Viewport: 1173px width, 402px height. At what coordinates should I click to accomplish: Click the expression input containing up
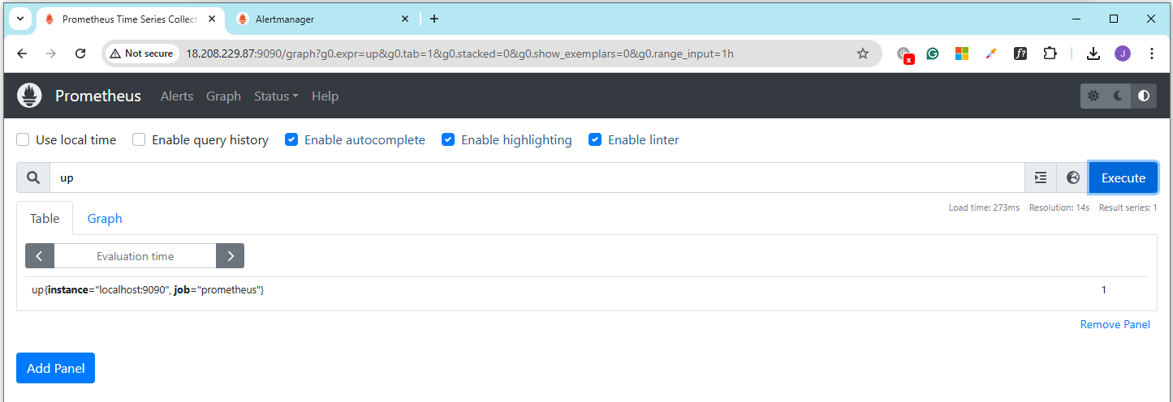[x=537, y=177]
